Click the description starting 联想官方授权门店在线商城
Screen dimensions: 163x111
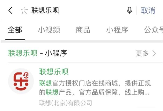[95, 88]
